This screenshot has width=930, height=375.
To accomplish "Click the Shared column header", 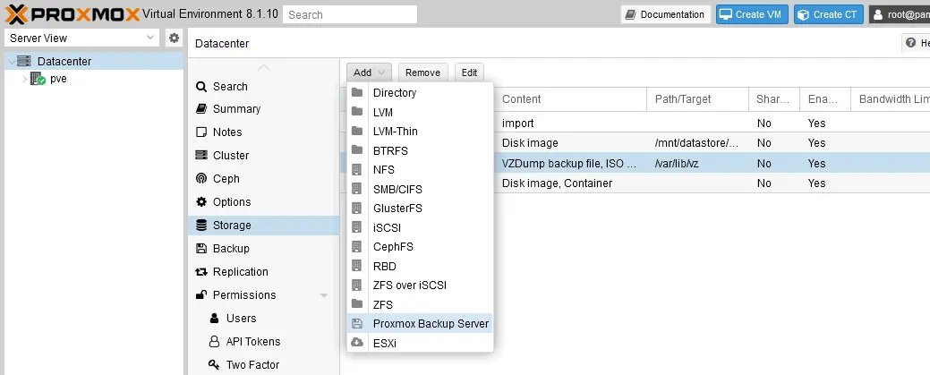I will (774, 99).
